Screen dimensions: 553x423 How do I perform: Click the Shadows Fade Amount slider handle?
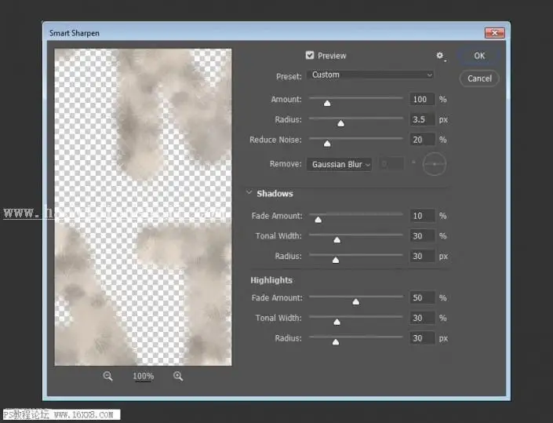[318, 220]
